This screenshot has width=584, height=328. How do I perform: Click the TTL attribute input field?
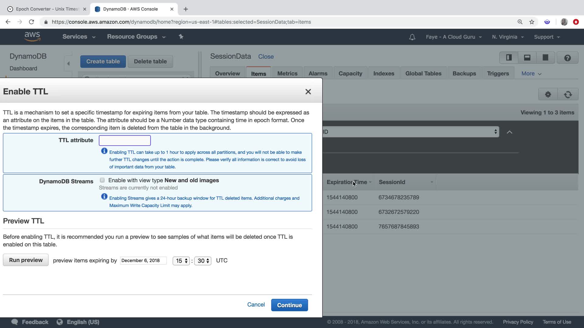125,140
